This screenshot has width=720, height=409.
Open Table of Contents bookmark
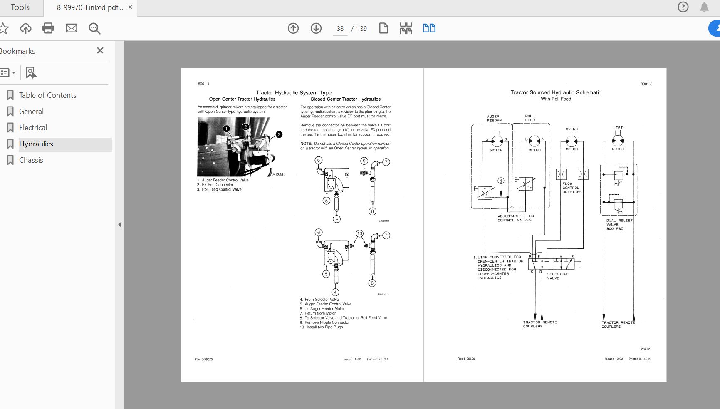click(47, 95)
